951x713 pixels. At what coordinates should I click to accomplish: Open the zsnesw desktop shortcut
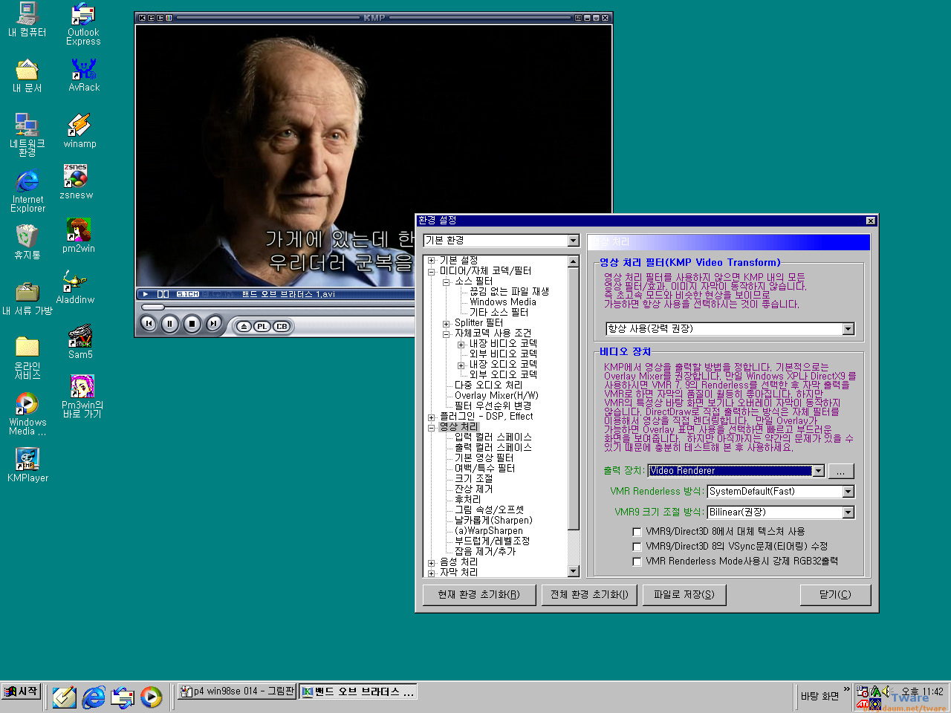pos(76,182)
